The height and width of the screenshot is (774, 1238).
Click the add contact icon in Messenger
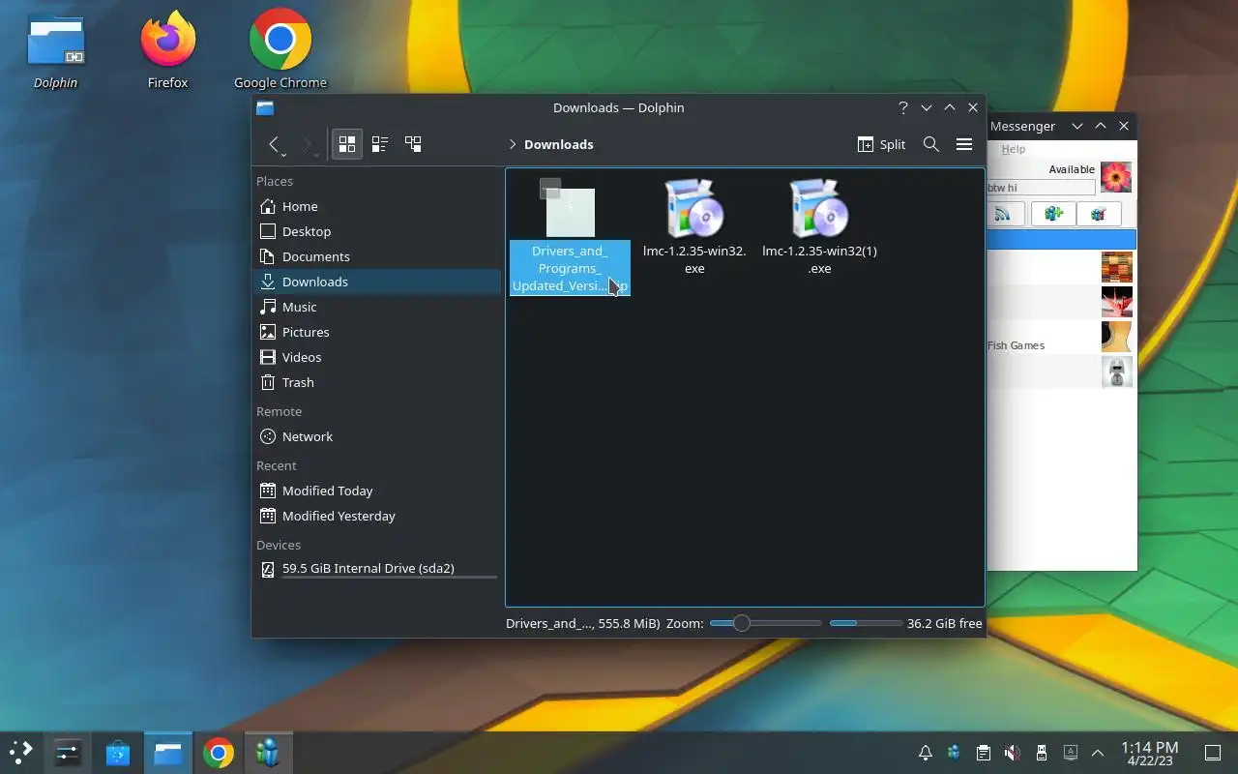1053,214
